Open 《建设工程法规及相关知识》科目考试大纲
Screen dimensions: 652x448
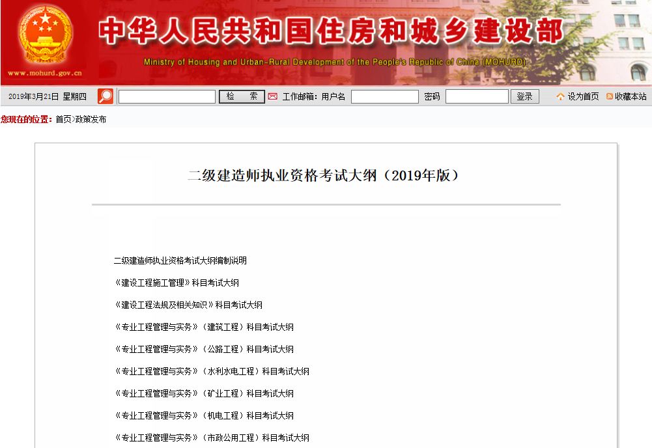188,305
